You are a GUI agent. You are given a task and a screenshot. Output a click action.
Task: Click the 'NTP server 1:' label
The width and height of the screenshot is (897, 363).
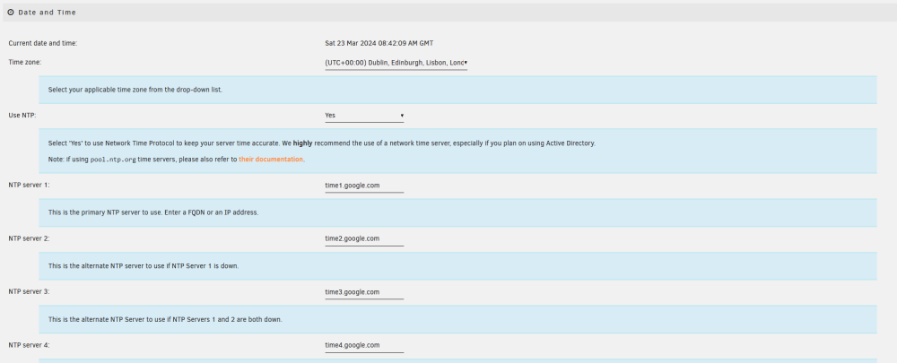tap(30, 186)
